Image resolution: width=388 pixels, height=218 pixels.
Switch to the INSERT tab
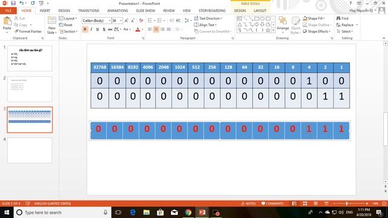click(x=45, y=11)
